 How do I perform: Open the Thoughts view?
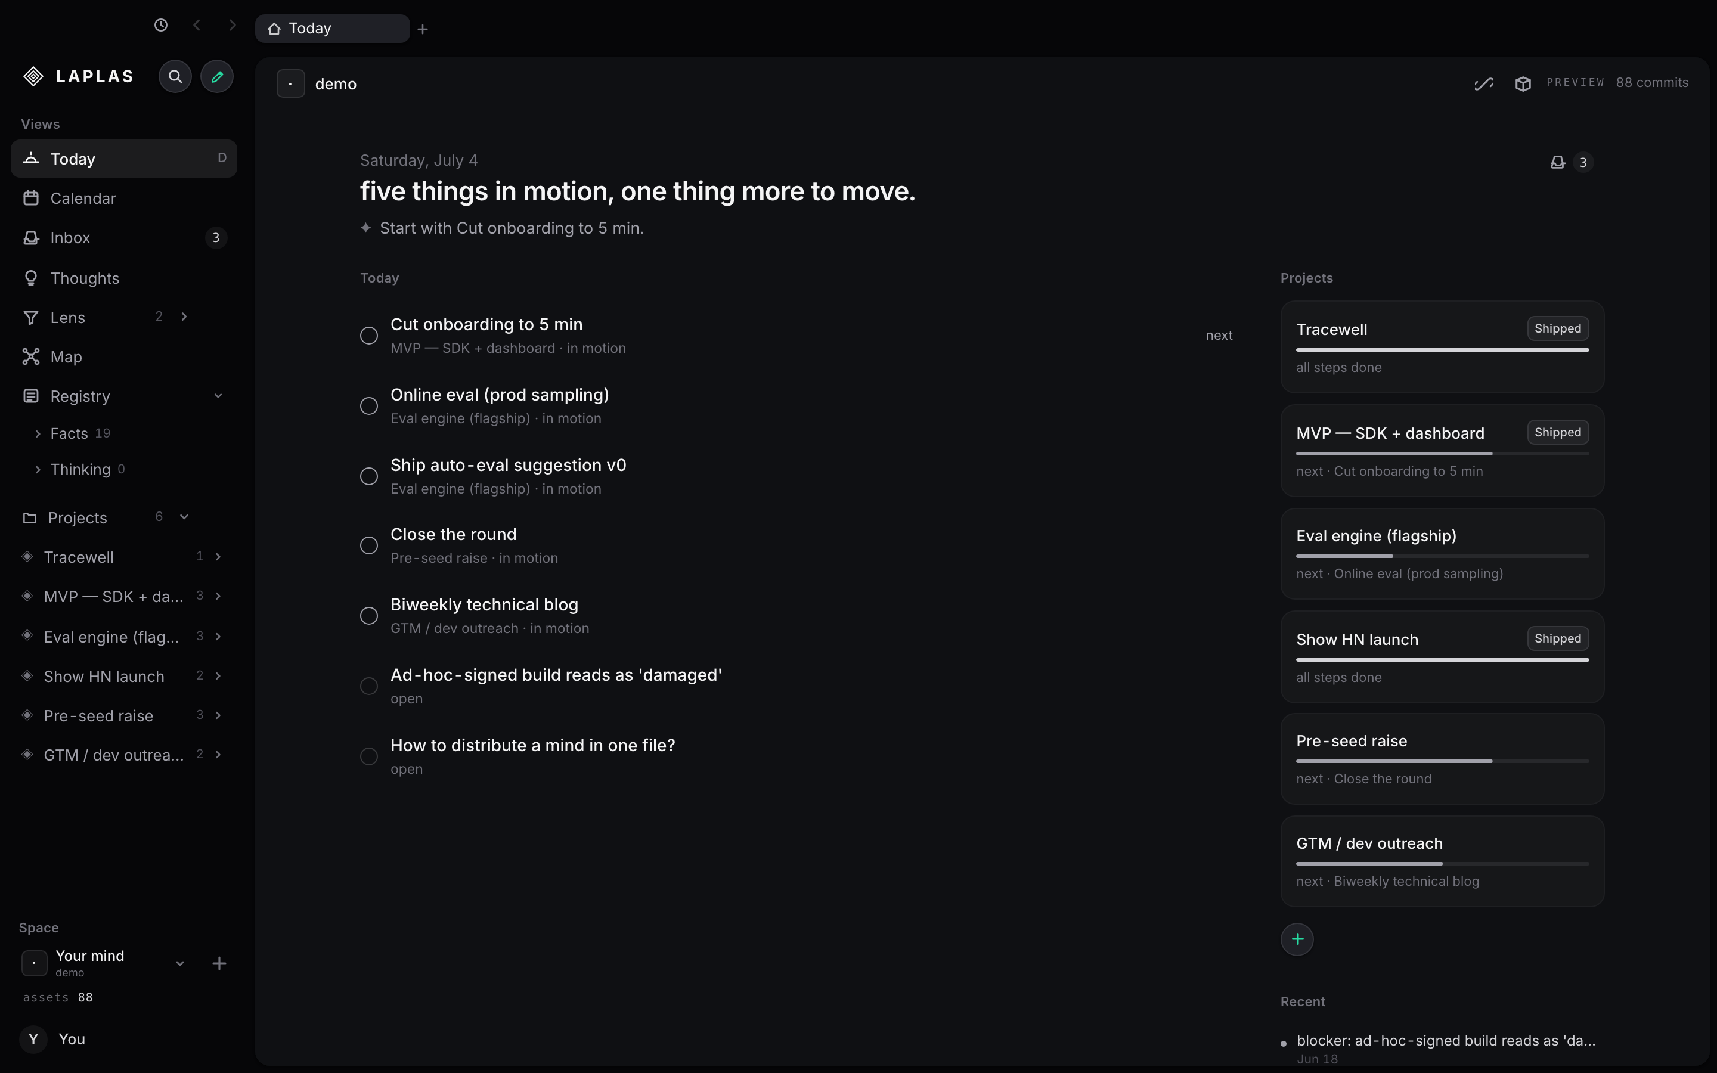tap(124, 278)
